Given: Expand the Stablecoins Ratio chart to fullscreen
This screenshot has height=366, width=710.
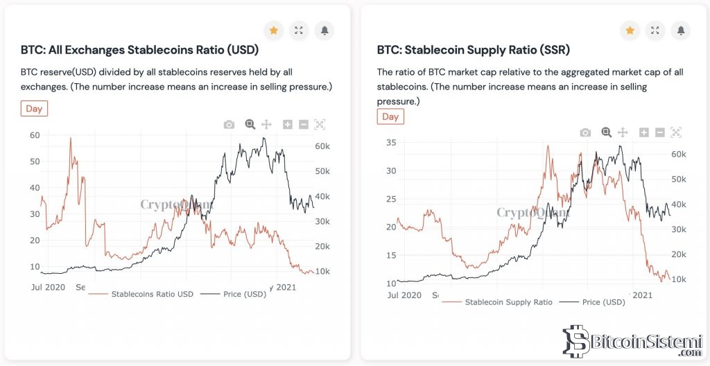Looking at the screenshot, I should pyautogui.click(x=299, y=31).
